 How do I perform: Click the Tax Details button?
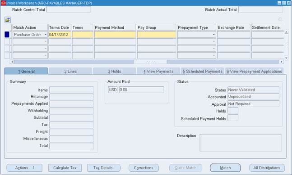(x=104, y=168)
